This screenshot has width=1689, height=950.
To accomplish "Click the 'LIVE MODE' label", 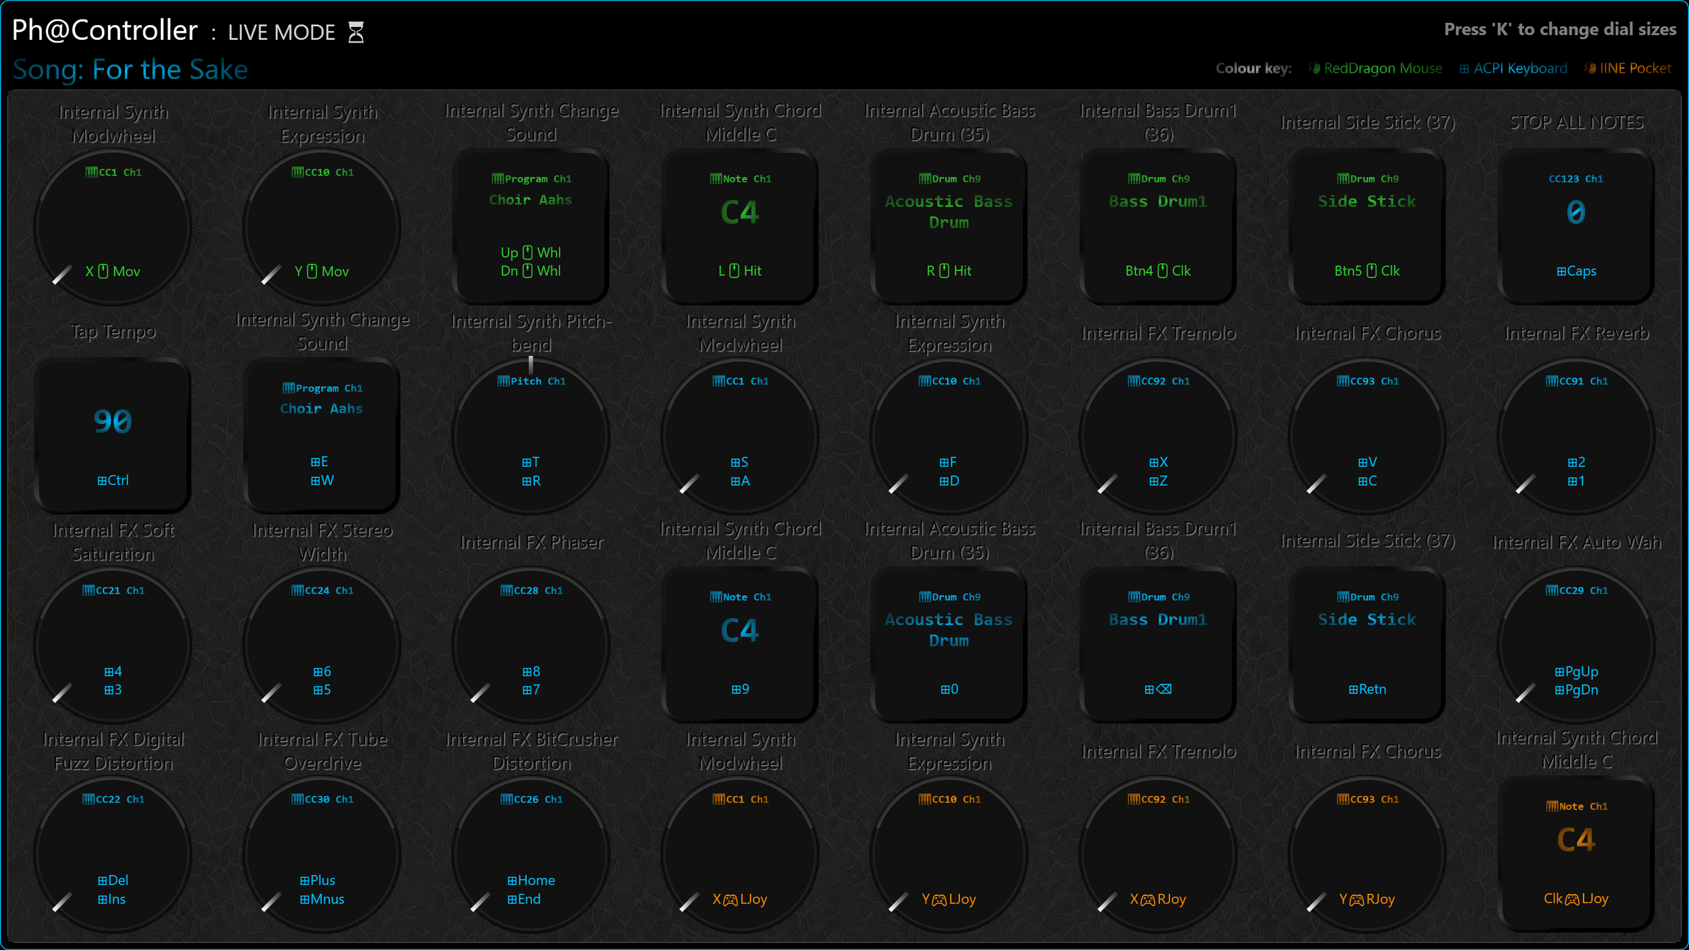I will [282, 32].
